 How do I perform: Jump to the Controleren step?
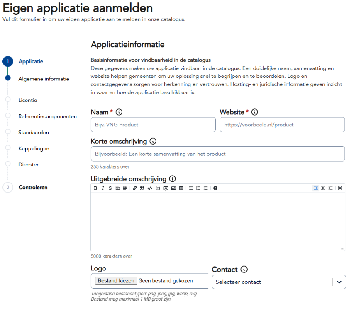tap(33, 187)
